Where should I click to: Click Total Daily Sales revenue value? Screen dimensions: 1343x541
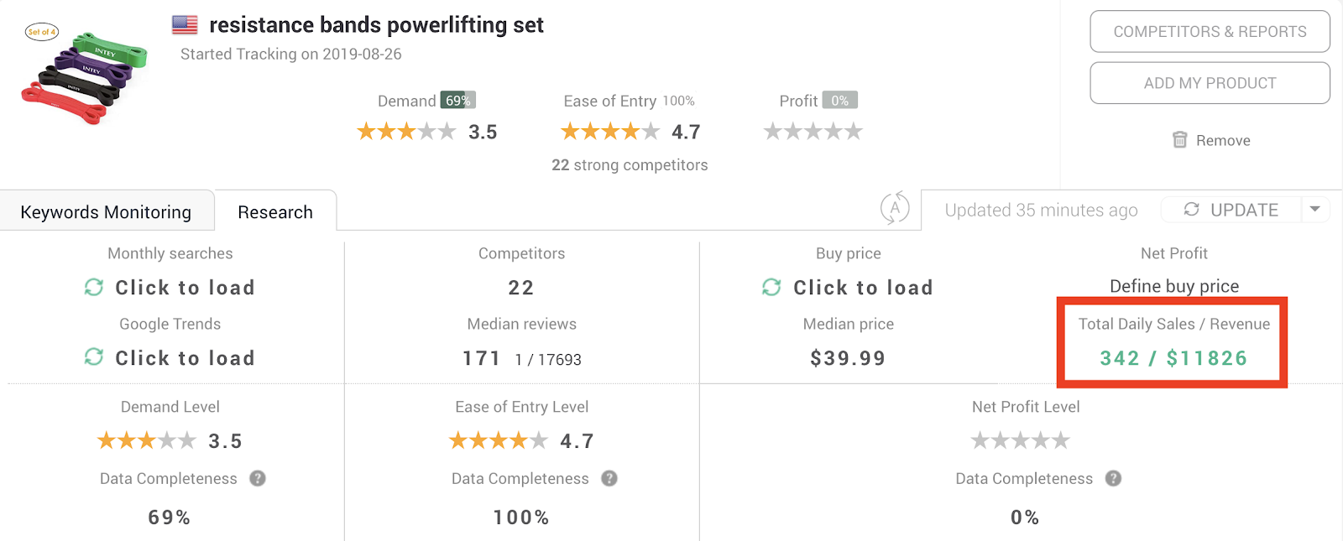(x=1173, y=358)
